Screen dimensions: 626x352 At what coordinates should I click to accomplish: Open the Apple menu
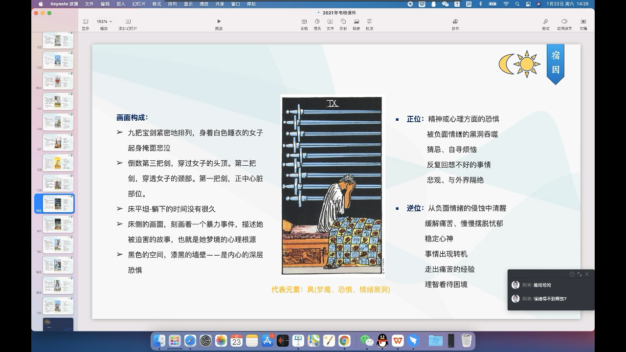(41, 4)
